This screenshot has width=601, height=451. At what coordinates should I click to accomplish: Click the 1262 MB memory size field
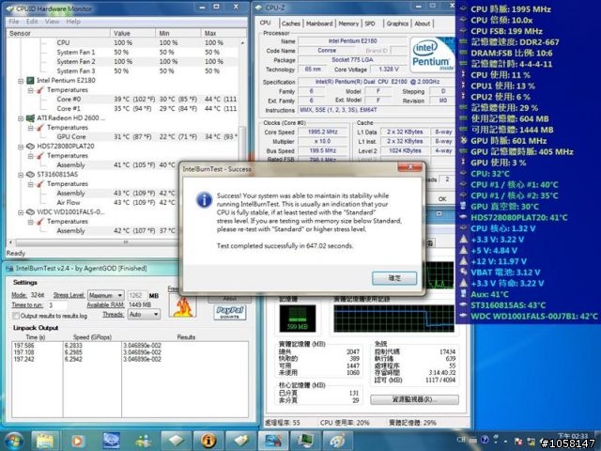(137, 295)
